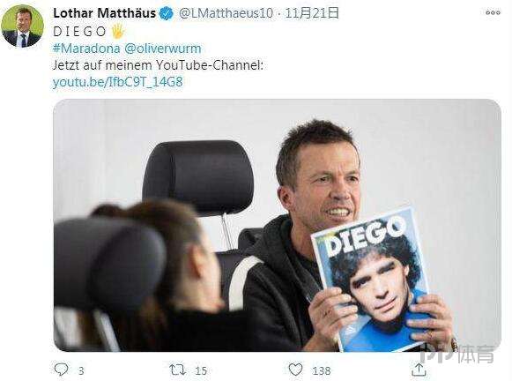Viewport: 512px width, 381px height.
Task: Click the reply speech bubble icon
Action: pos(61,370)
